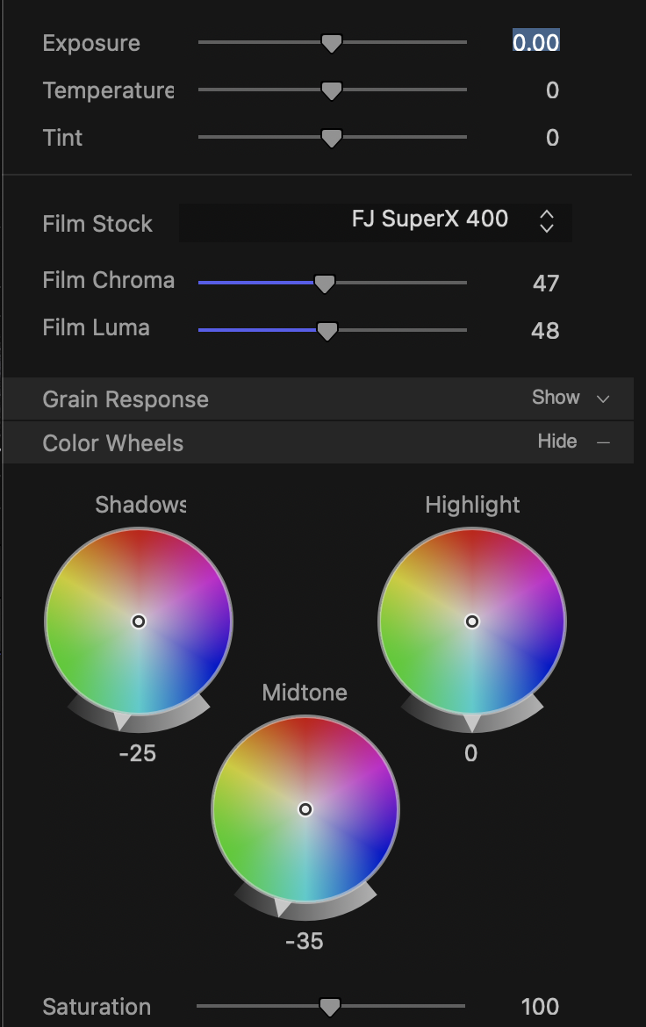Click the Highlight luminance arc marker

pos(472,722)
